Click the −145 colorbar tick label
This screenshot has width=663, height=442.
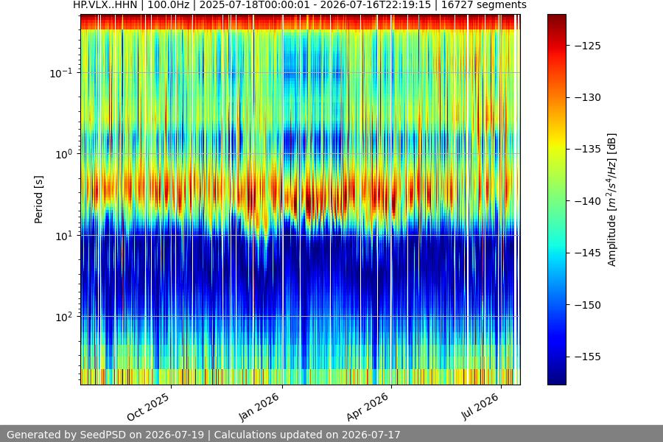pos(588,253)
